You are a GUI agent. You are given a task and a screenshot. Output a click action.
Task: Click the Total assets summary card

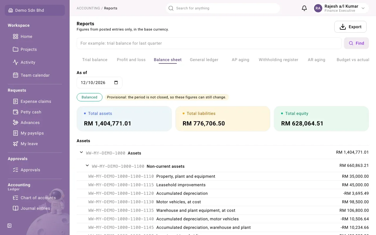coord(124,119)
